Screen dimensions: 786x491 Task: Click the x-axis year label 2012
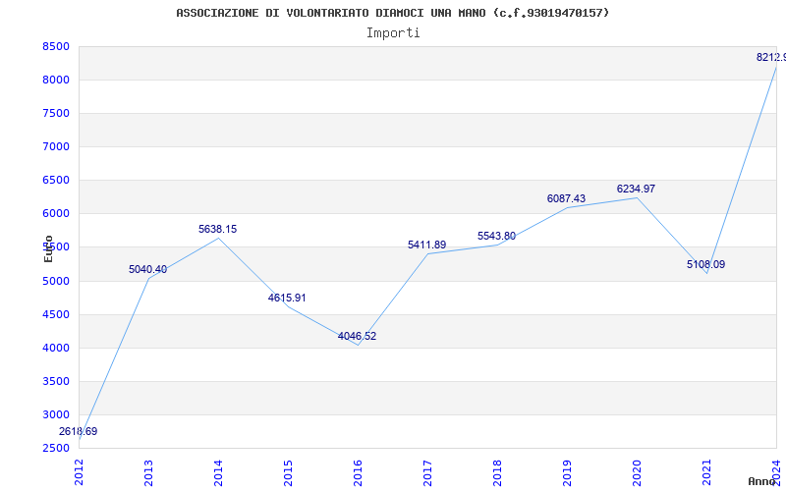pos(79,472)
